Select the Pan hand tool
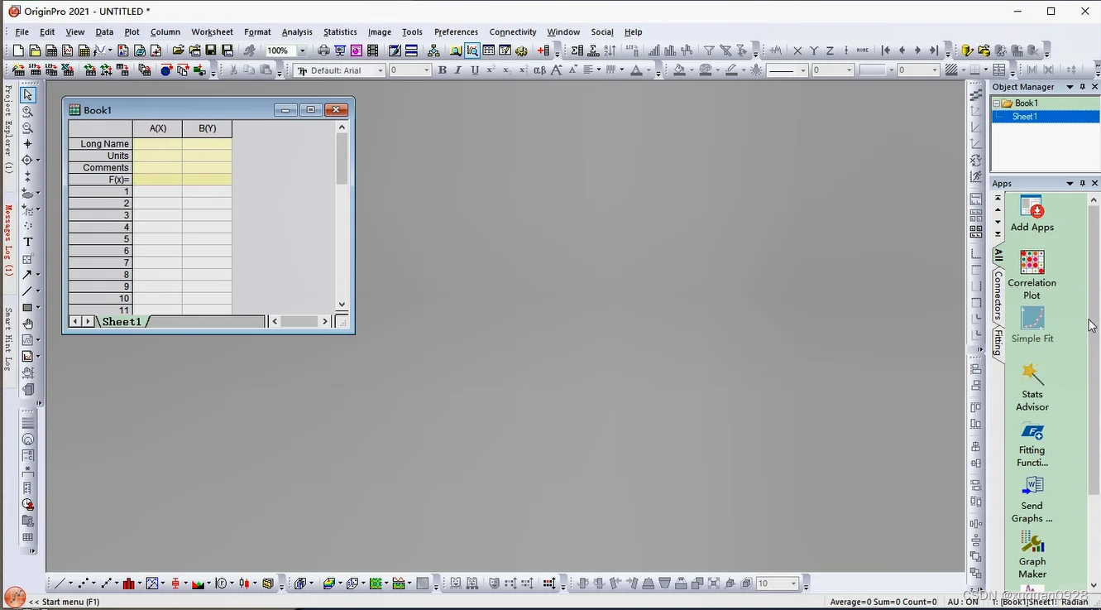 [28, 324]
